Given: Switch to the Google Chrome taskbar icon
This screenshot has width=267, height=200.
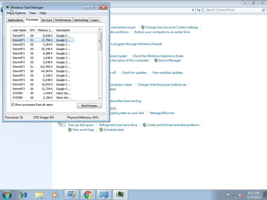Looking at the screenshot, I should (x=88, y=195).
